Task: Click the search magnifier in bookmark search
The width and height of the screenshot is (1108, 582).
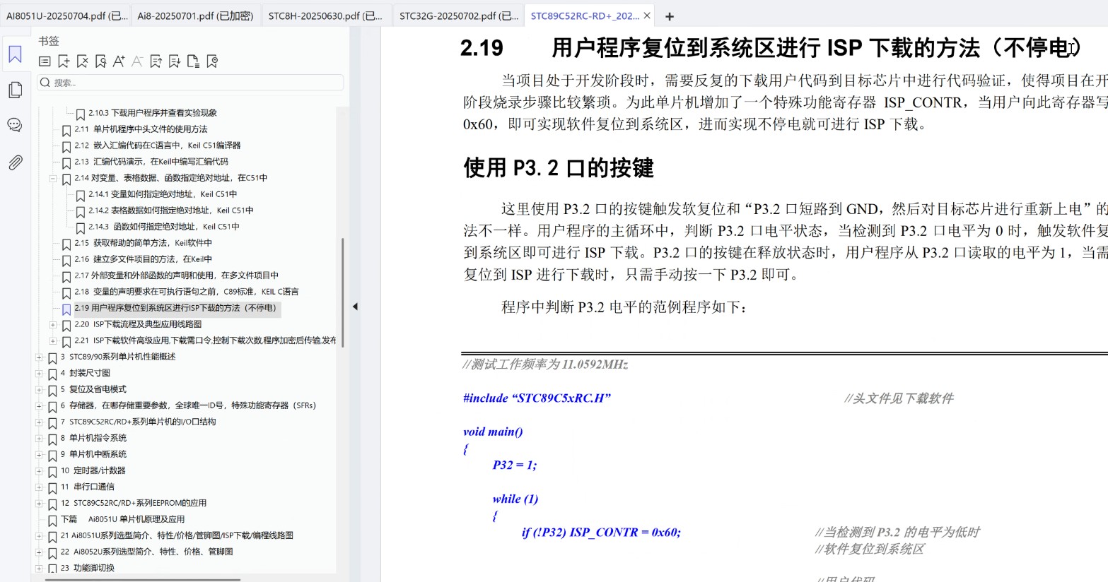Action: [x=45, y=83]
